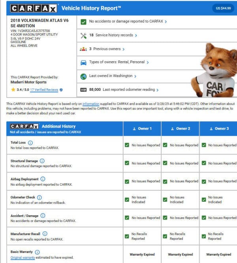Click Manufacturer Recall checkmark for Owner 1
The image size is (237, 263).
[x=127, y=236]
